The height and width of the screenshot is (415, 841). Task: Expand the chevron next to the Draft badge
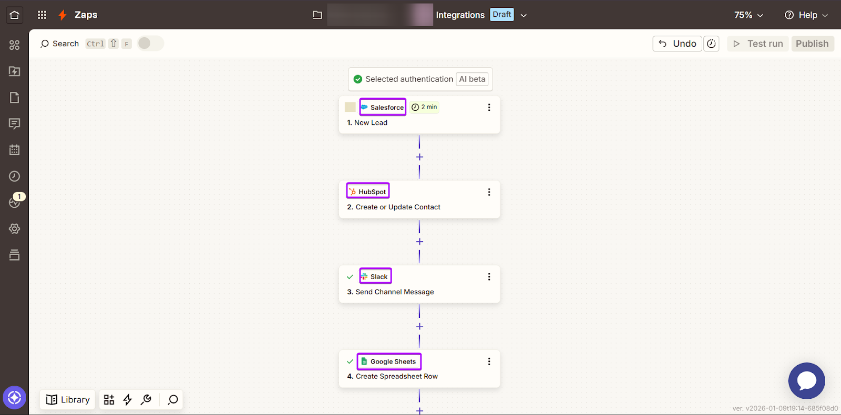(524, 15)
